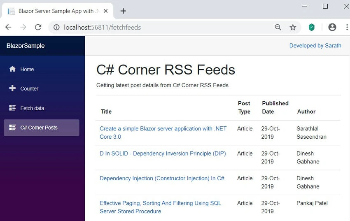
Task: Close the Blazor Server Sample App tab
Action: point(106,11)
